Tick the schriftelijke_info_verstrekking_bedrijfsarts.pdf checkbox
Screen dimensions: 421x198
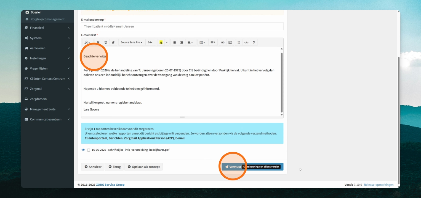coord(89,150)
